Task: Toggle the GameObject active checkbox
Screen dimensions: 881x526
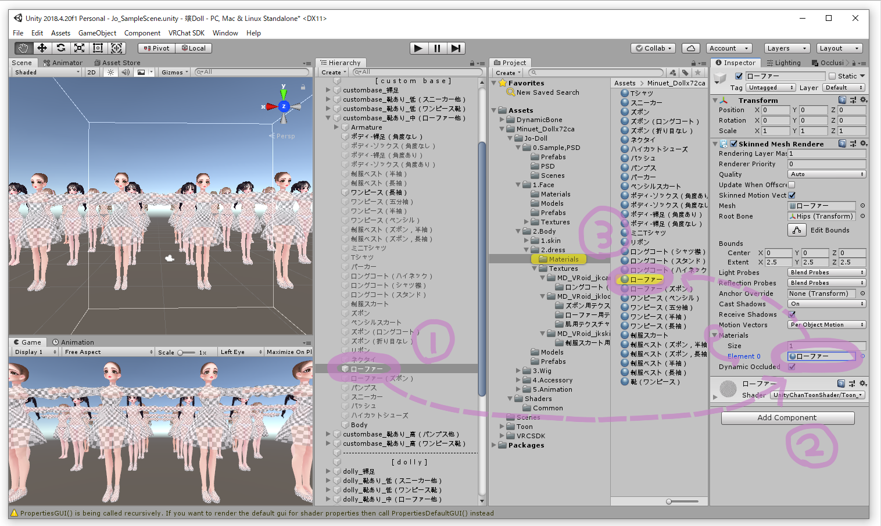Action: tap(739, 76)
